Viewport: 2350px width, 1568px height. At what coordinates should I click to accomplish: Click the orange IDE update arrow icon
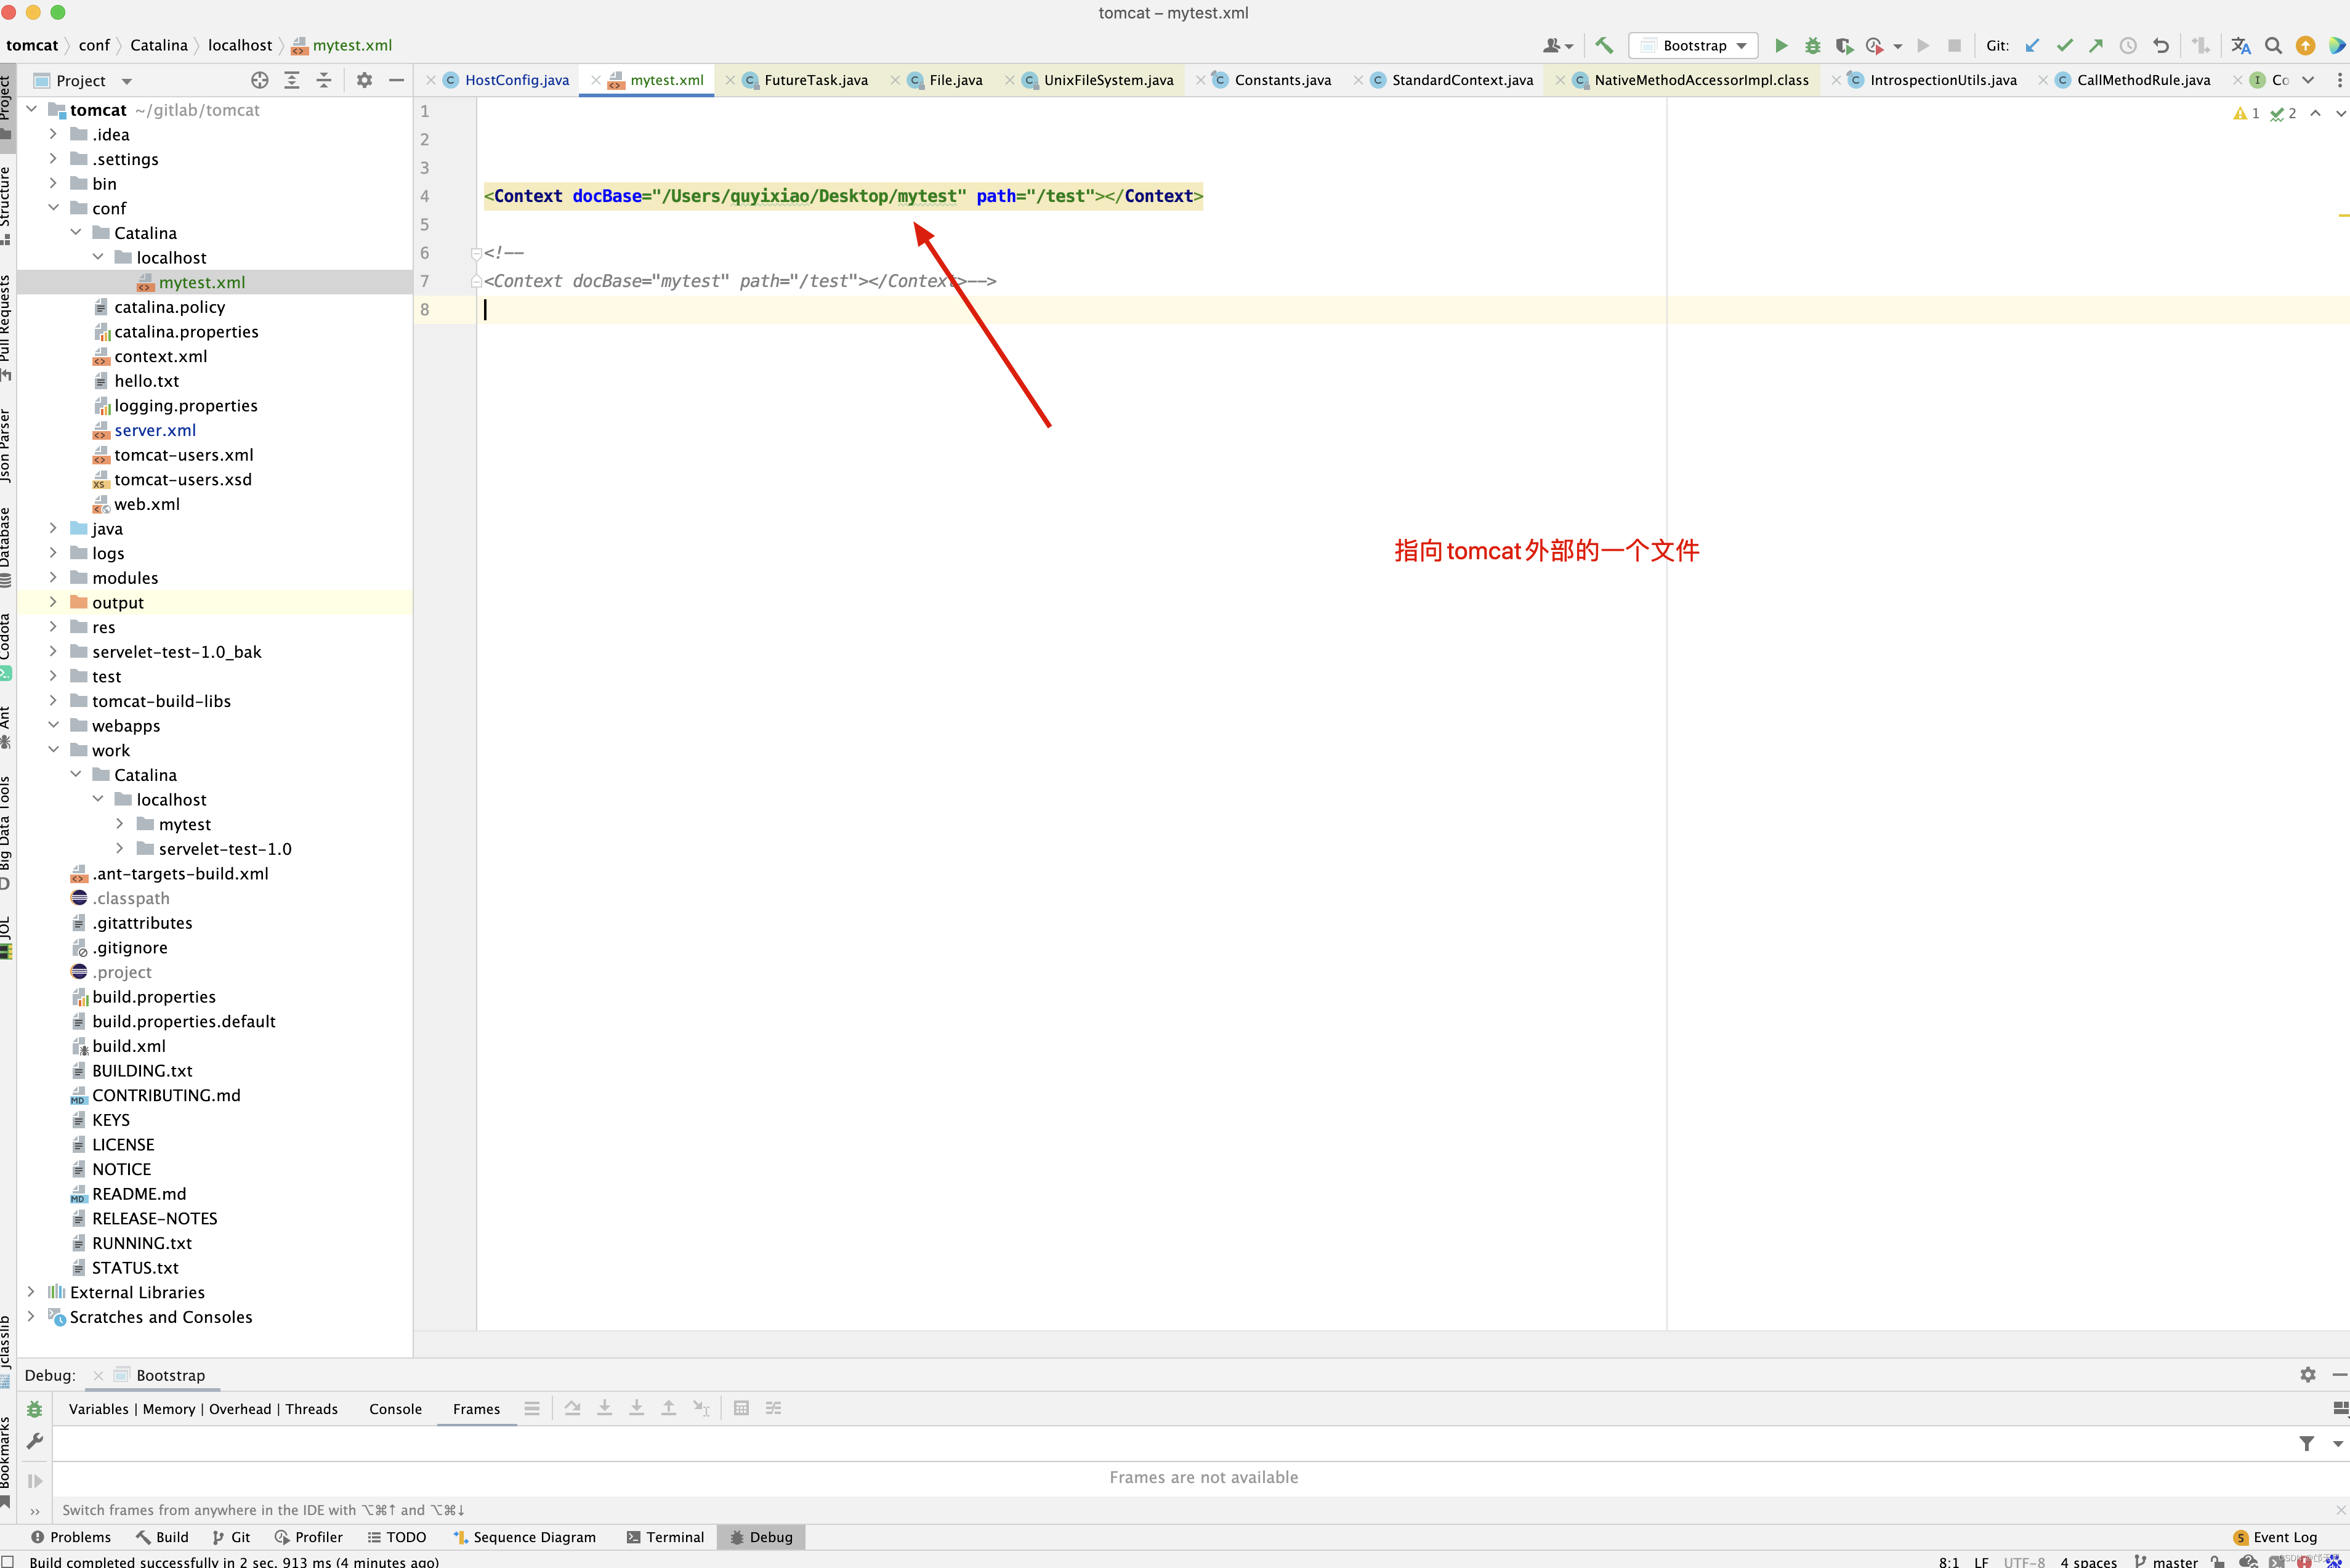tap(2305, 46)
